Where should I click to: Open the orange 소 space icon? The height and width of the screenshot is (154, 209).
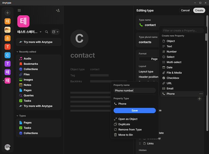point(7,38)
